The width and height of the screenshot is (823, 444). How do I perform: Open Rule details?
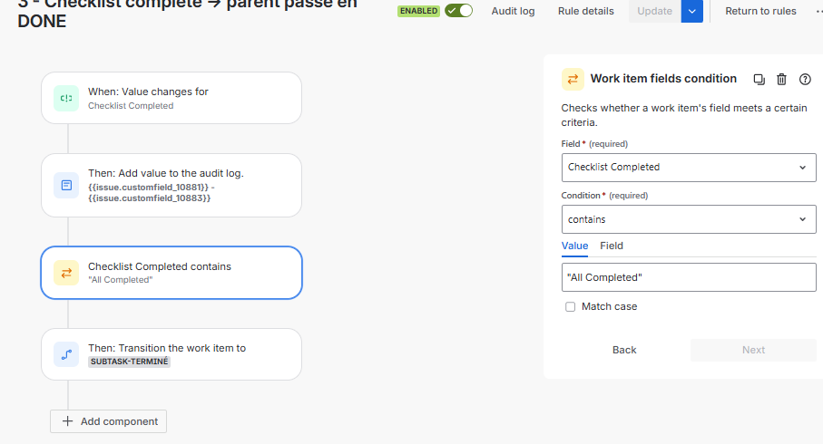pos(586,11)
